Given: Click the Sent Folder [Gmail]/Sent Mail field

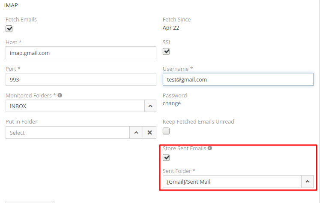Looking at the screenshot, I should point(231,182).
